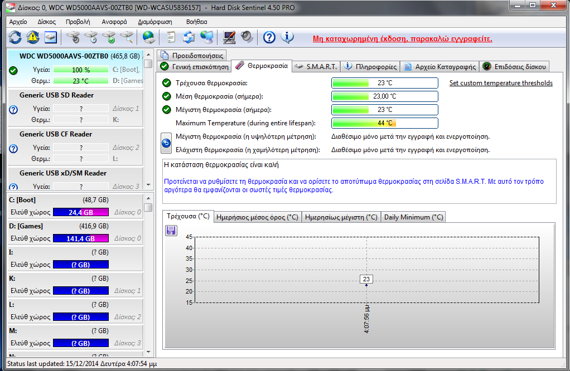Click the globe over disk toolbar icon
The height and width of the screenshot is (371, 570).
[x=149, y=37]
